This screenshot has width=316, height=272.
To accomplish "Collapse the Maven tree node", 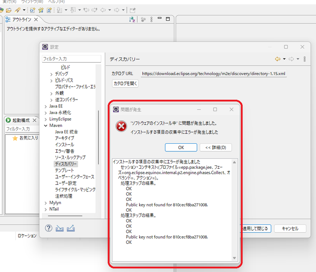I will 46,125.
